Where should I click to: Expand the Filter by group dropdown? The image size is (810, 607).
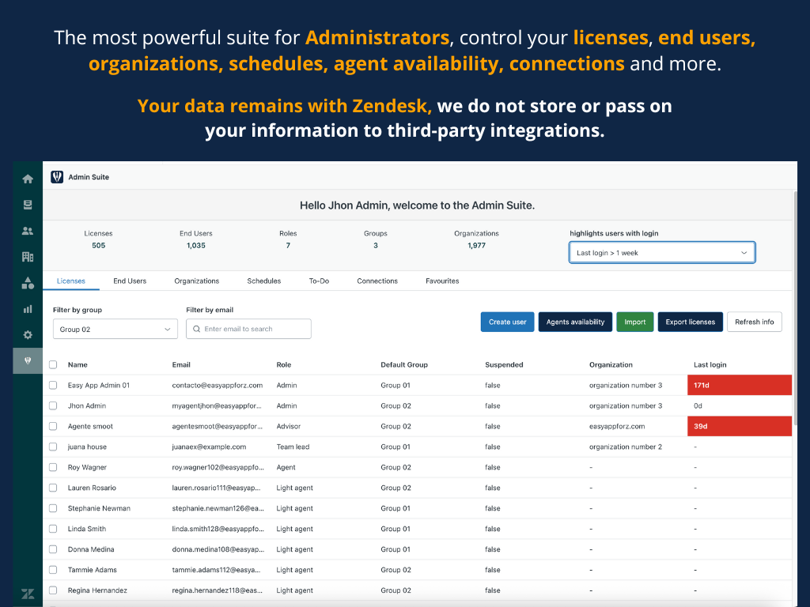pyautogui.click(x=115, y=329)
